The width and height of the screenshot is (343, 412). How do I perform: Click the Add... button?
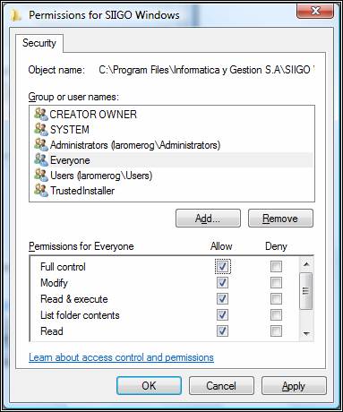[x=208, y=219]
